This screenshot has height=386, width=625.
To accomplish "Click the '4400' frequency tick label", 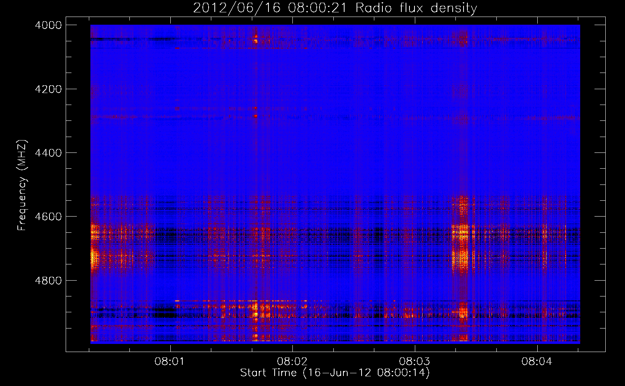I will coord(48,153).
